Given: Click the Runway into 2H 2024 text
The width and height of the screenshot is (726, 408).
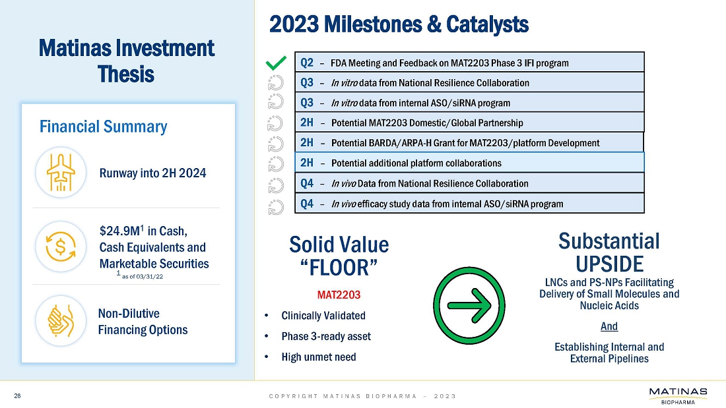Looking at the screenshot, I should tap(153, 173).
